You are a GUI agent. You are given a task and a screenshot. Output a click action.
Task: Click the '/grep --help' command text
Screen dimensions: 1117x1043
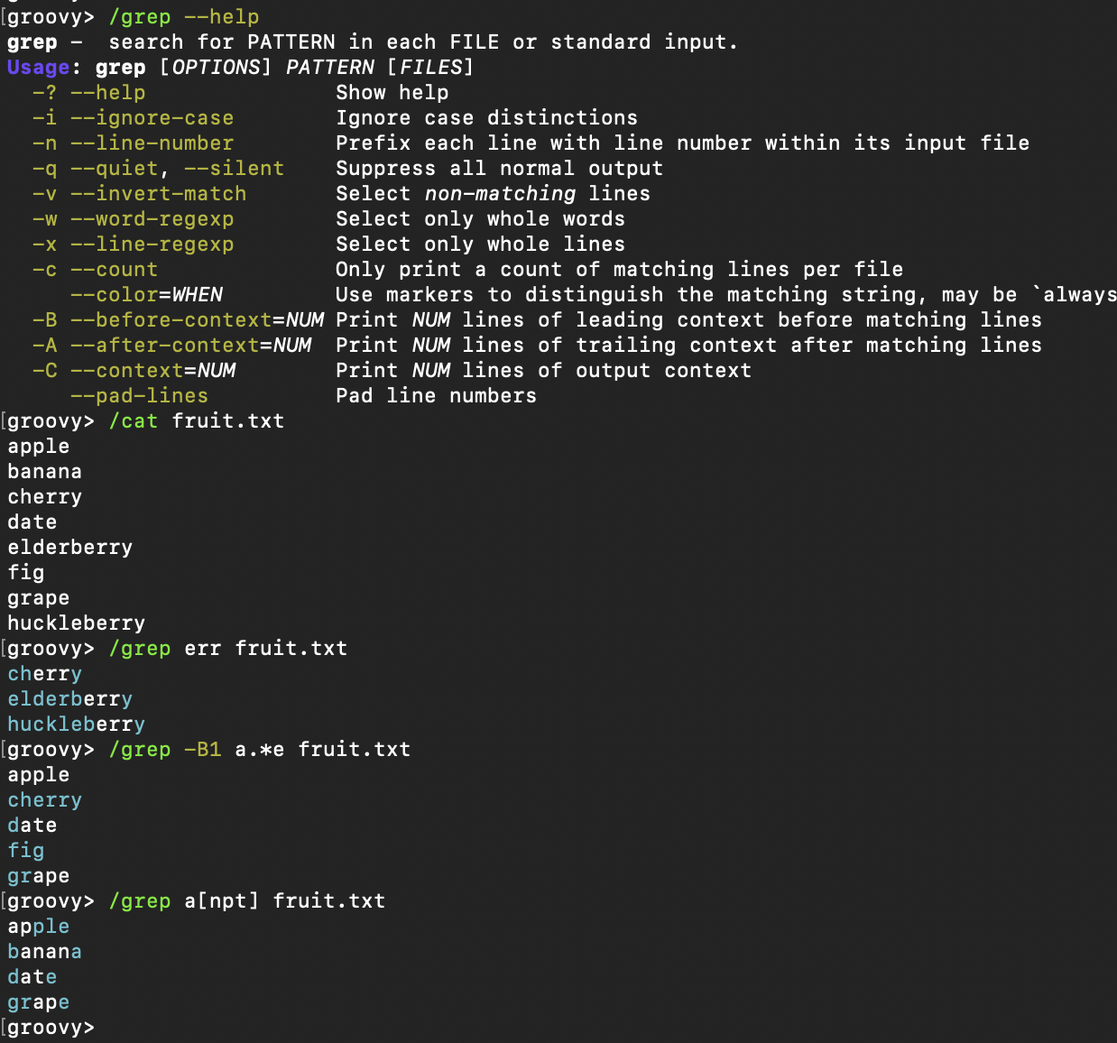(183, 17)
